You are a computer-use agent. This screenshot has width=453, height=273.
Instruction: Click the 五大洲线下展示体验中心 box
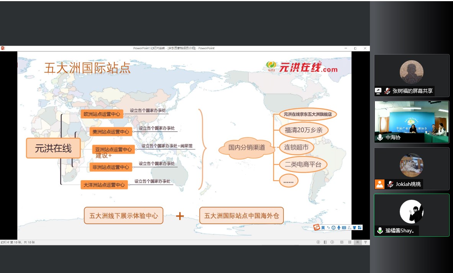pyautogui.click(x=124, y=215)
